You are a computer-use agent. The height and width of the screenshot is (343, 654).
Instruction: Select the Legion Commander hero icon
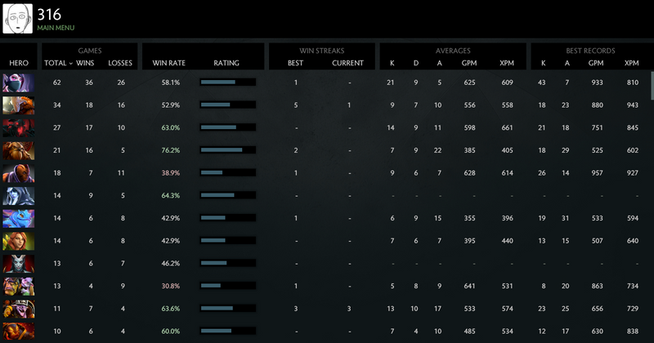(x=18, y=105)
